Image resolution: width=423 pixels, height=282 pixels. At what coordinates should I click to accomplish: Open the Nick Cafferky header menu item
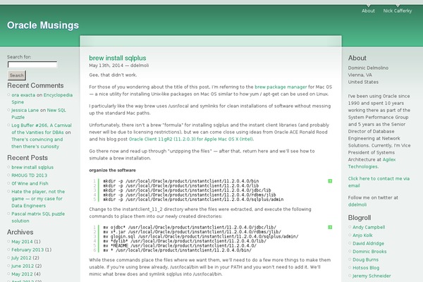[398, 11]
